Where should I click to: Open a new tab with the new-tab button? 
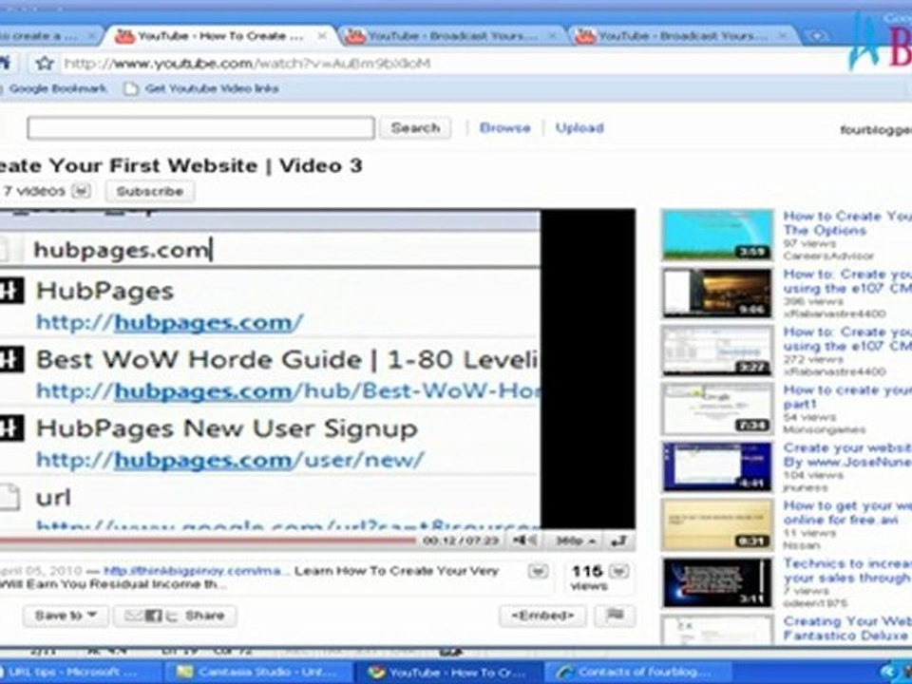point(816,36)
